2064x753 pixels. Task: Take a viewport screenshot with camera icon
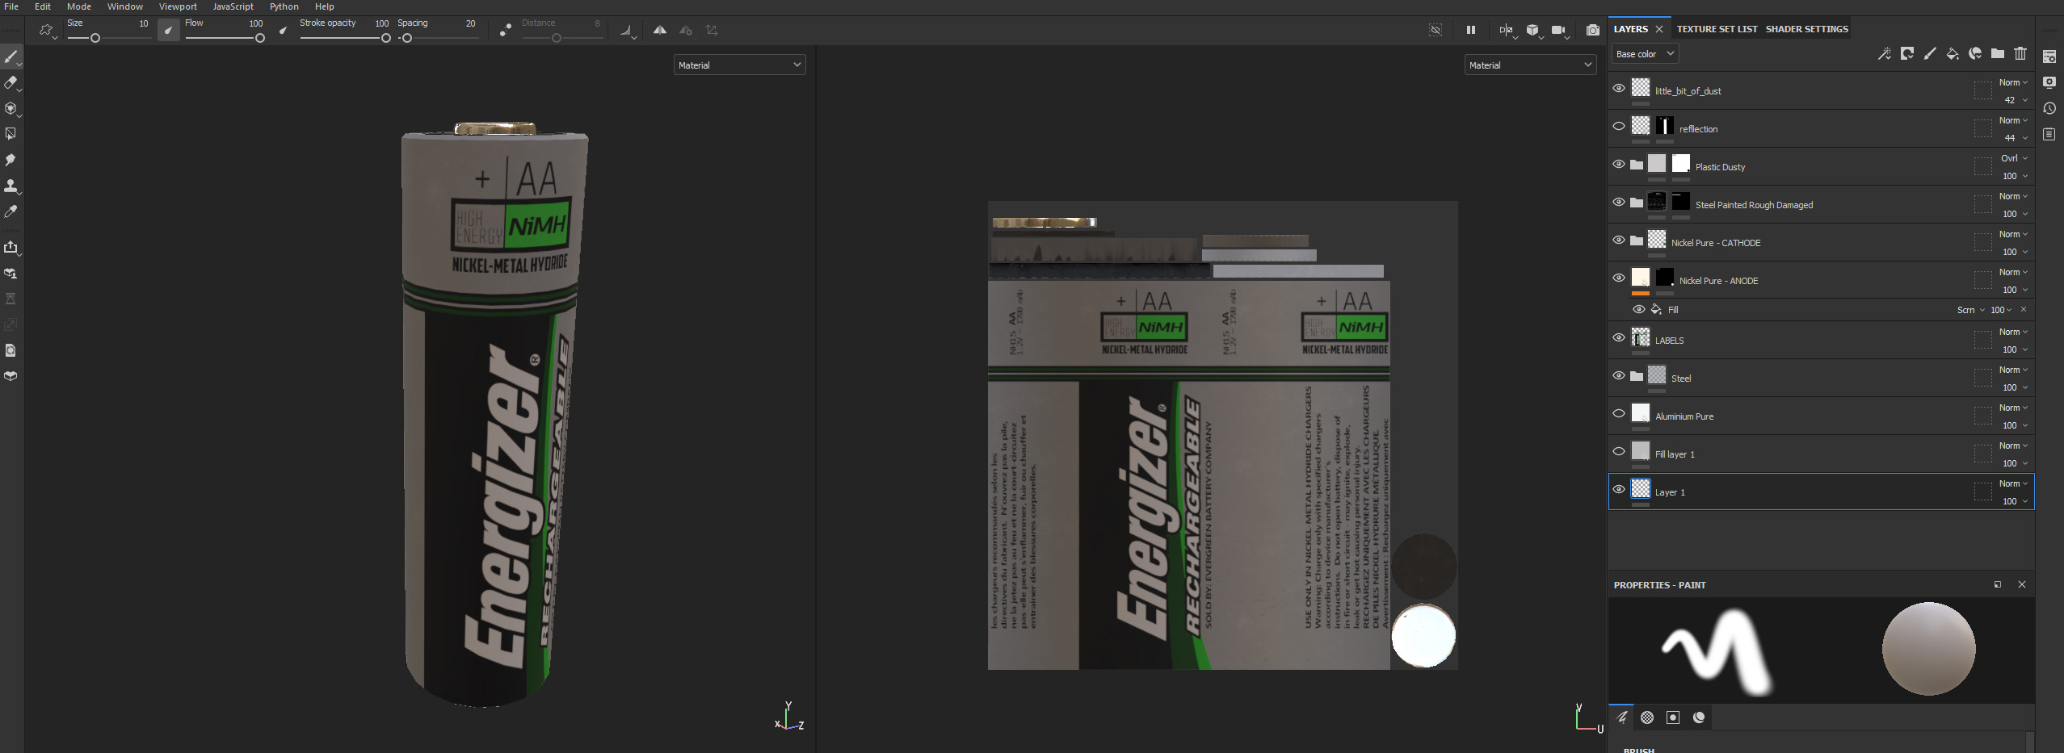(1592, 30)
